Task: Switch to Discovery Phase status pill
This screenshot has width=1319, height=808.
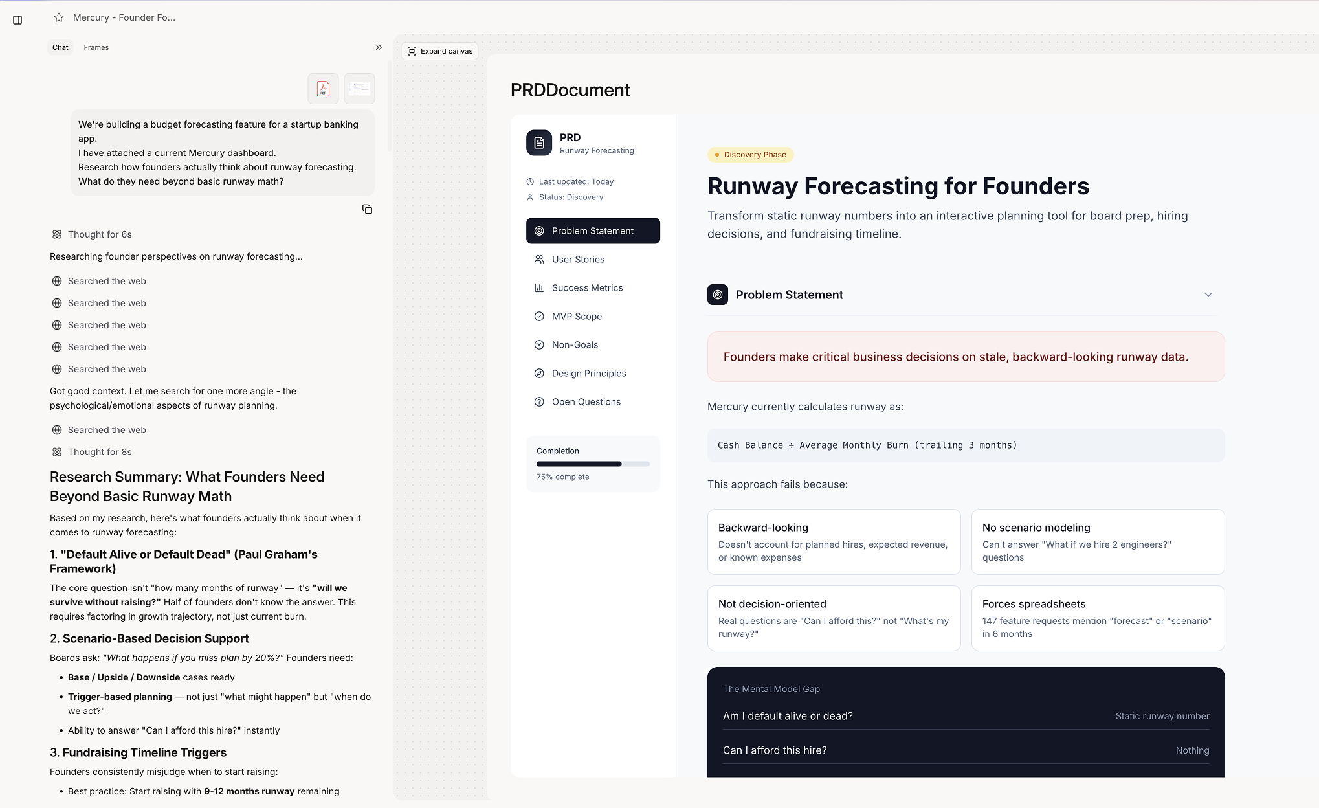Action: point(750,155)
